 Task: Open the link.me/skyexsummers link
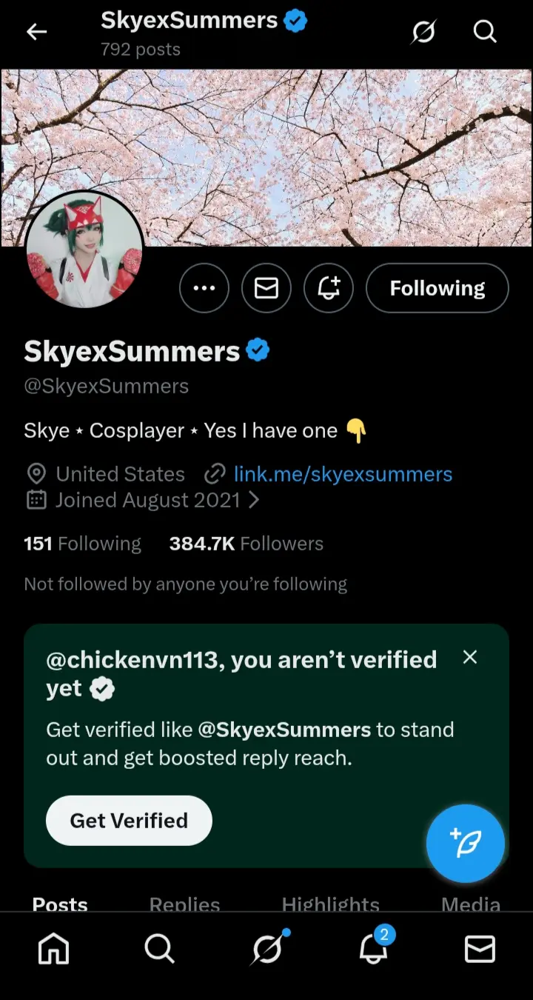point(343,474)
